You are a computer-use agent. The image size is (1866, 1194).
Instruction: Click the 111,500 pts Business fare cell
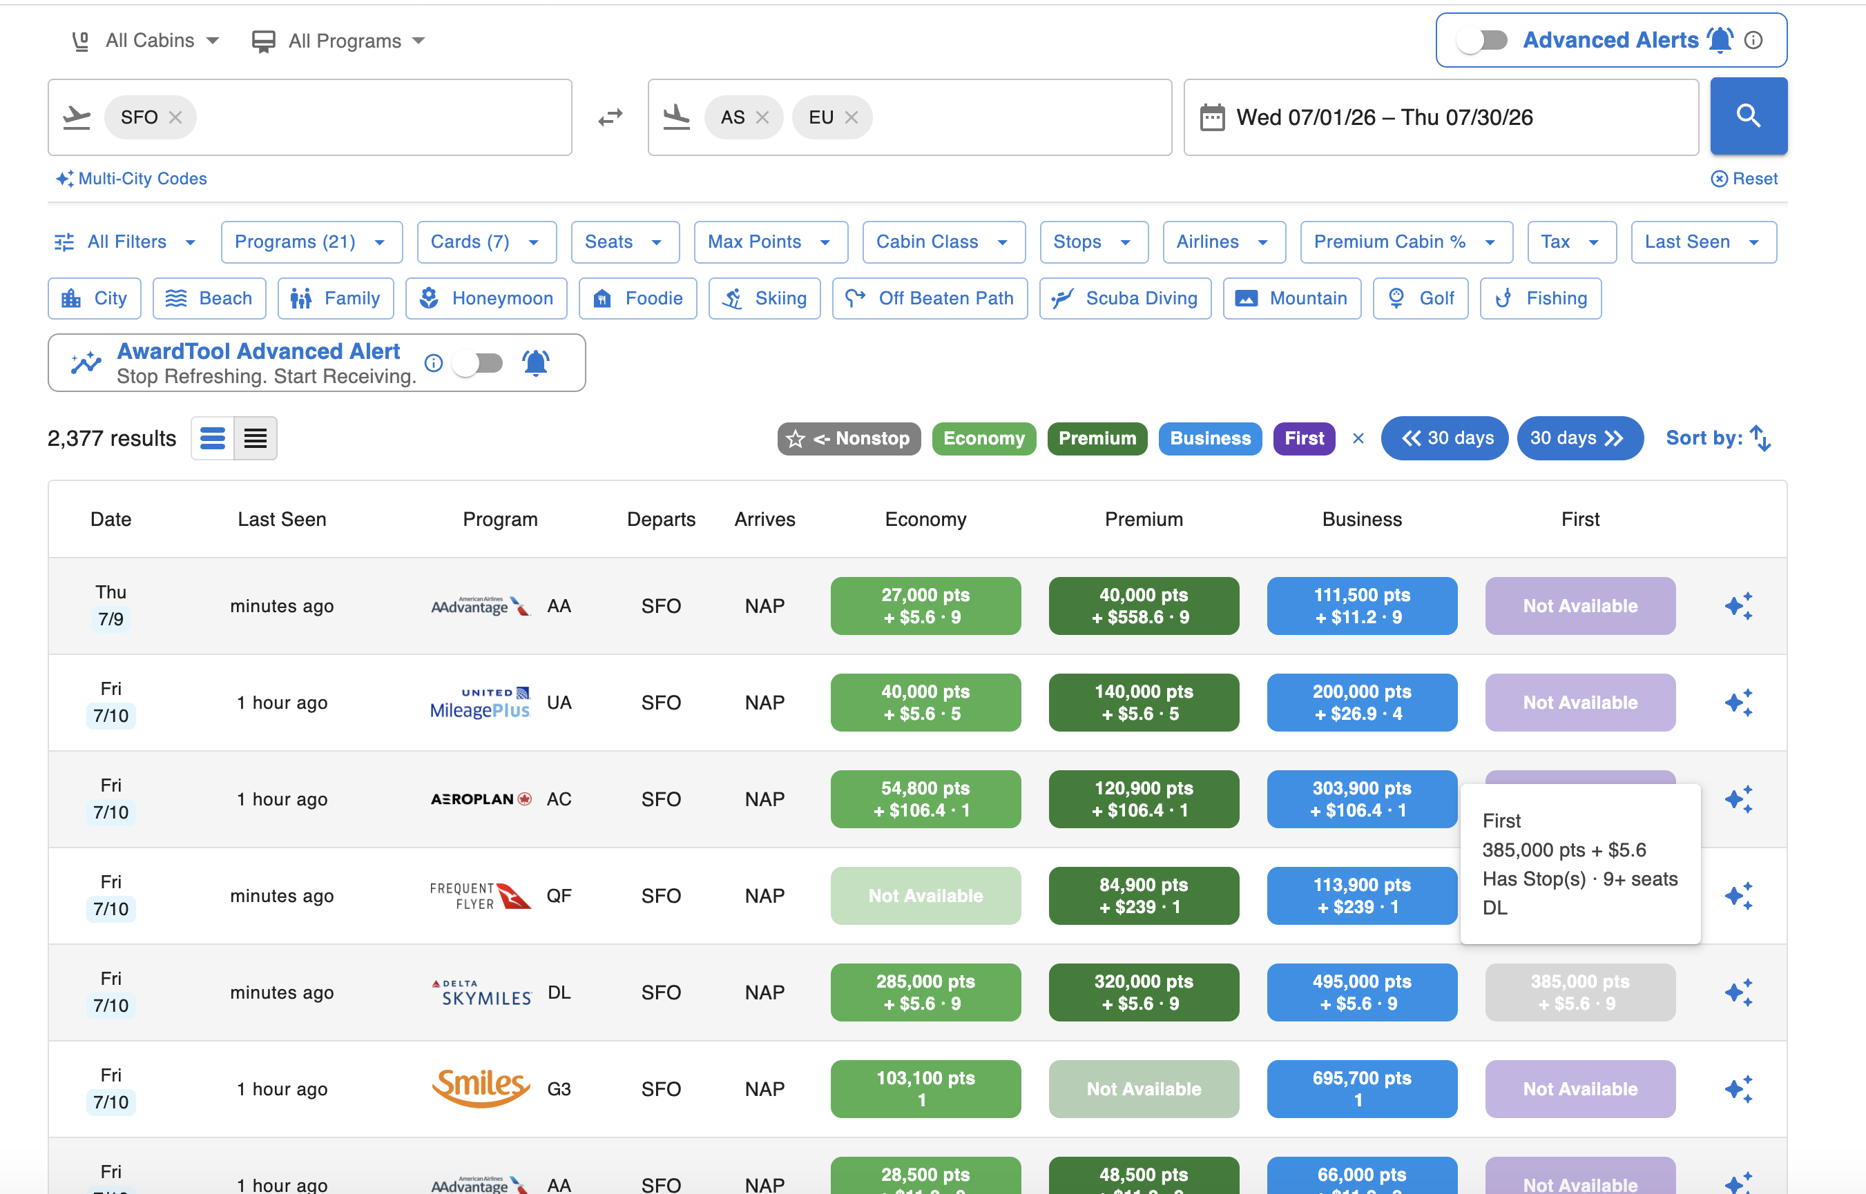point(1362,606)
